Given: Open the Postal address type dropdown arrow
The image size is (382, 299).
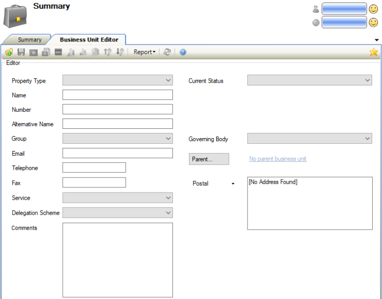Looking at the screenshot, I should 233,184.
